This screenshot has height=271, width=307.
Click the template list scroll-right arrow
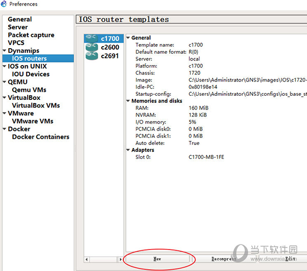(x=121, y=259)
